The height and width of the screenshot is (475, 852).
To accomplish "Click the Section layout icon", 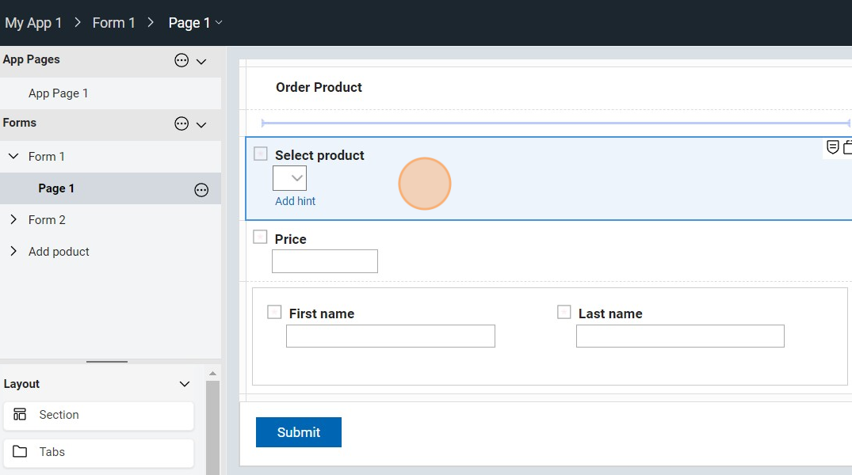I will click(20, 415).
